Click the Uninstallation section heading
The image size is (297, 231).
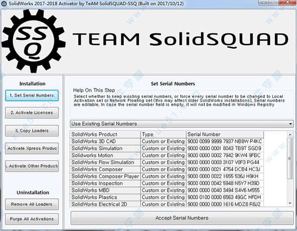(x=33, y=192)
